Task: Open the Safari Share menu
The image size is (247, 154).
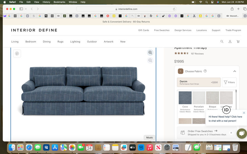Action: pyautogui.click(x=232, y=9)
